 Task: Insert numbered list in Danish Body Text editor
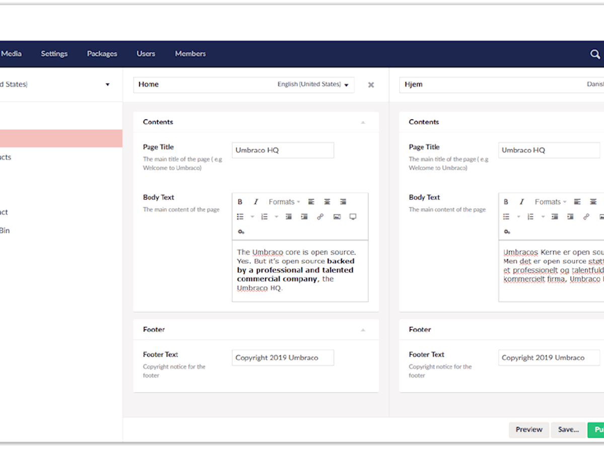pos(530,217)
